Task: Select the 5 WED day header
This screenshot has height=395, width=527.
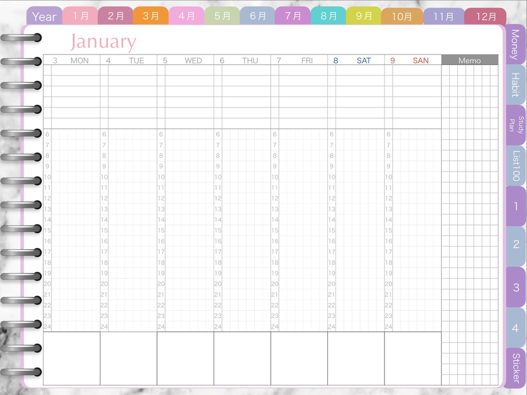Action: pos(185,61)
